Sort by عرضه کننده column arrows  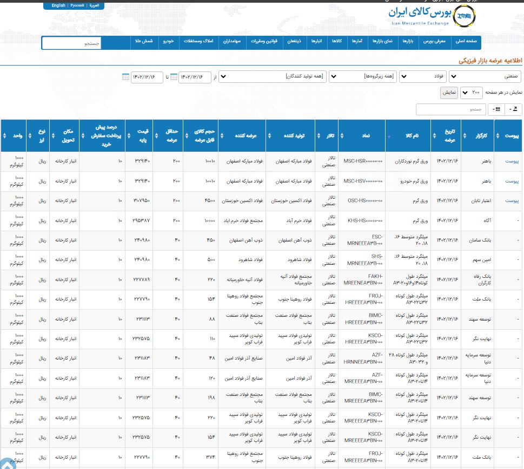point(222,135)
